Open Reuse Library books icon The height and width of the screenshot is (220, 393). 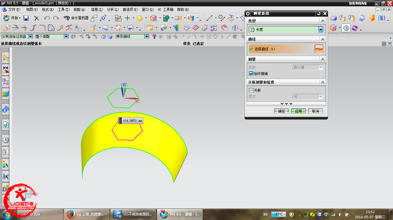[x=5, y=93]
